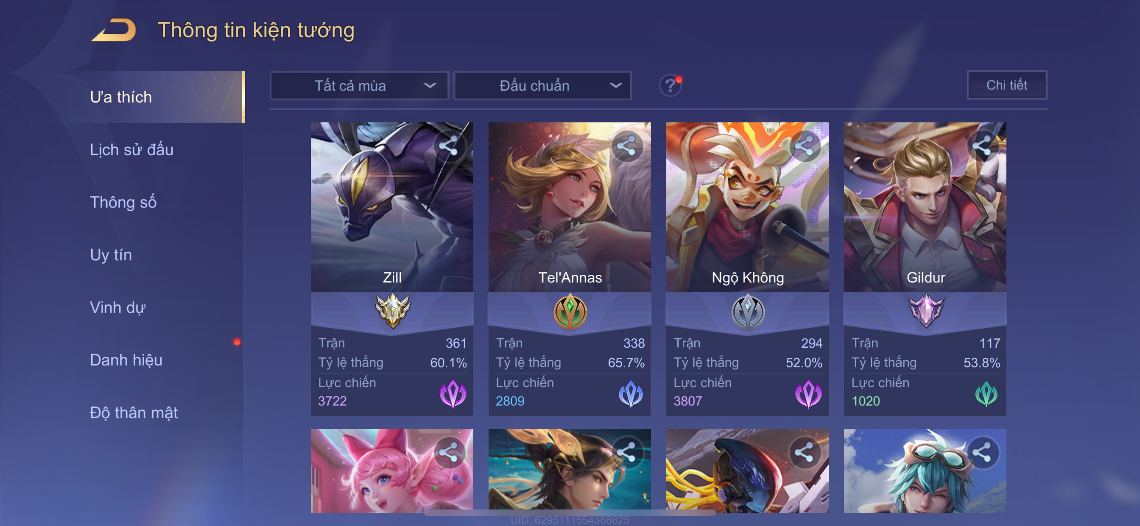Share the Gildur hero card
This screenshot has width=1140, height=526.
click(x=982, y=146)
